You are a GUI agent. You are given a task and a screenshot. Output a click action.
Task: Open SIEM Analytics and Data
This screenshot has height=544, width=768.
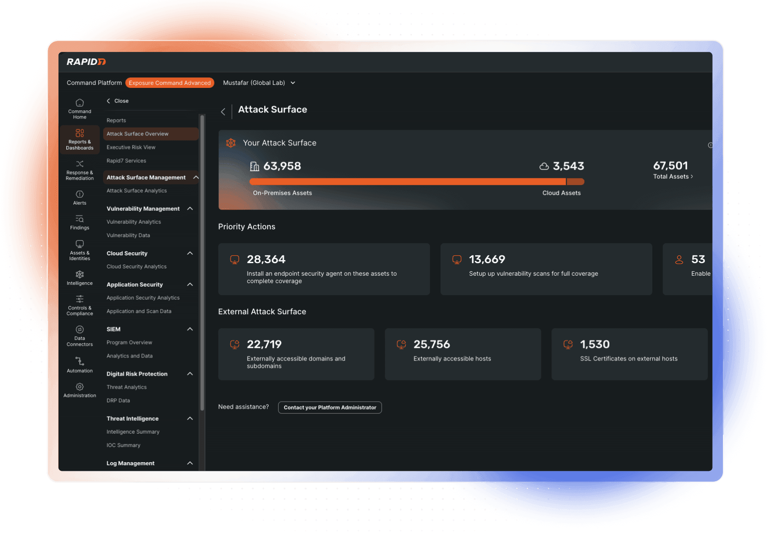[x=130, y=356]
